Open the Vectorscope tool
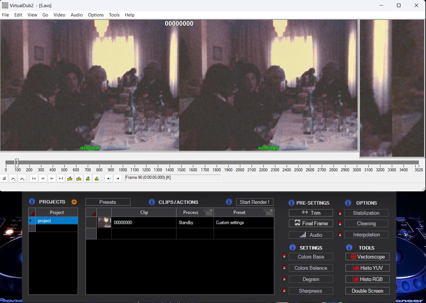The image size is (426, 303). [367, 257]
